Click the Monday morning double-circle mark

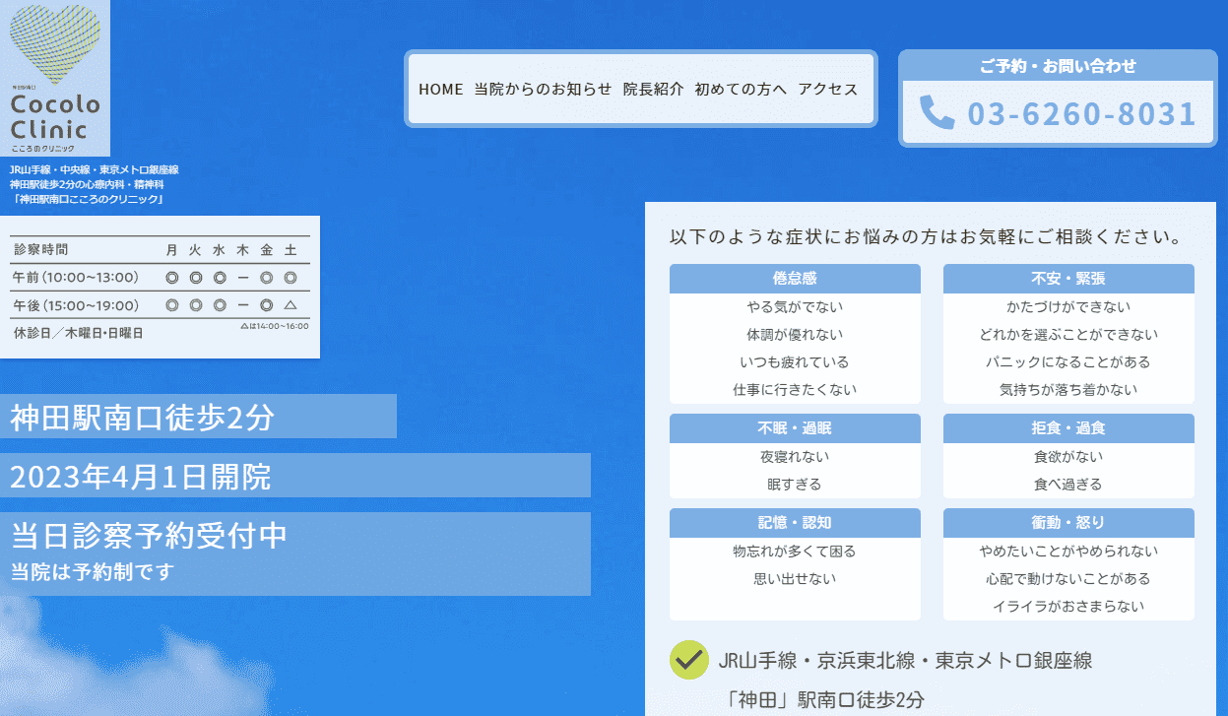pos(171,278)
